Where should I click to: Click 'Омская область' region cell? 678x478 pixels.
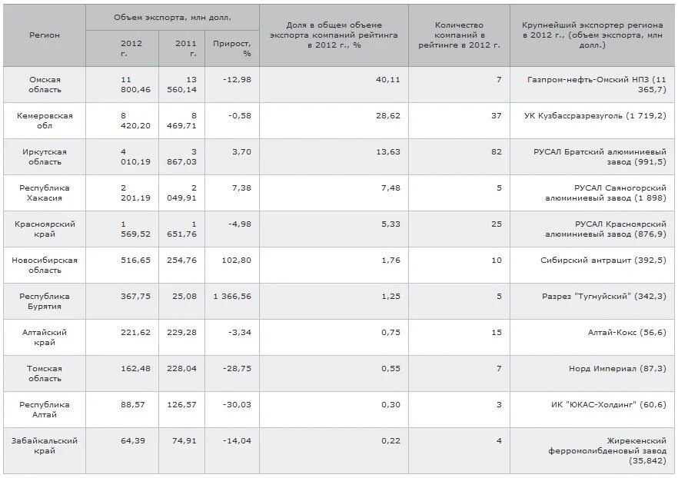click(45, 85)
